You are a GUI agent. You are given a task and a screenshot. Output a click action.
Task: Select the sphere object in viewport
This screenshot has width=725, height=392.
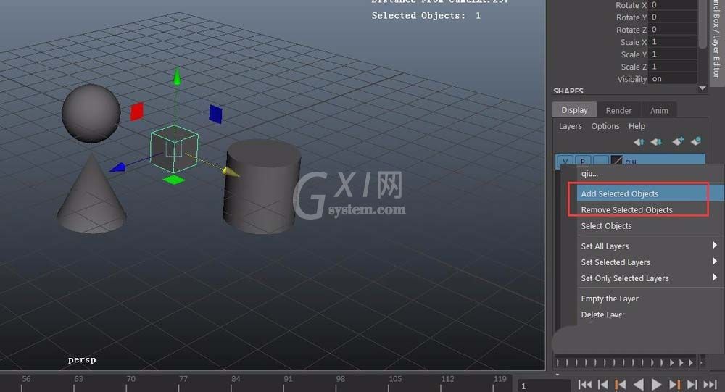91,113
